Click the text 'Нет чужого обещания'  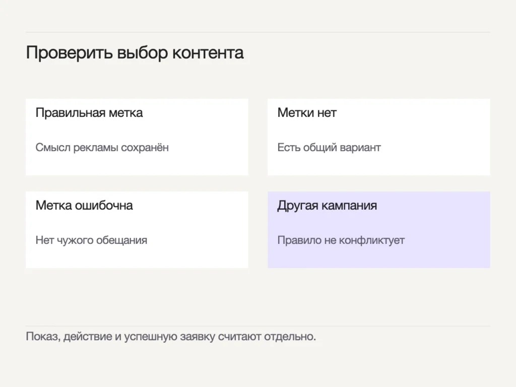click(91, 240)
